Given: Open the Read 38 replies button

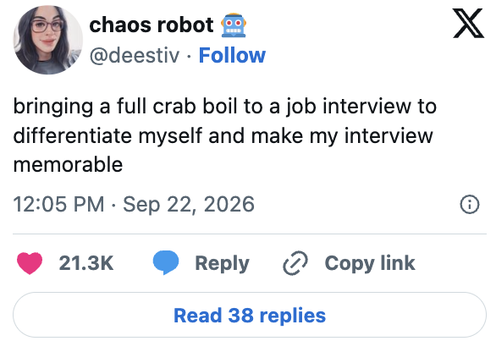Looking at the screenshot, I should point(250,315).
